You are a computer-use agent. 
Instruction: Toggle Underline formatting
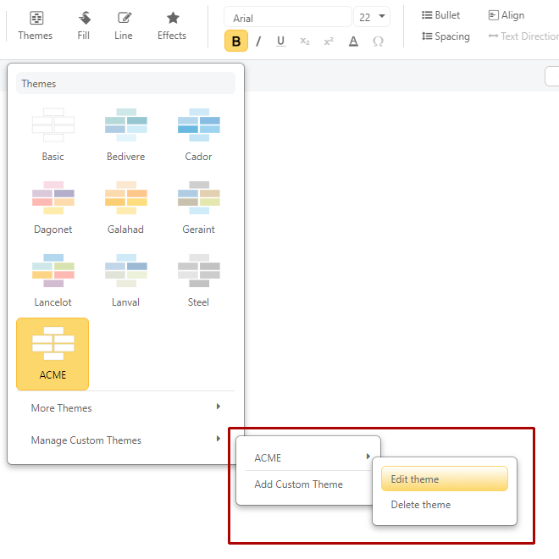tap(280, 42)
